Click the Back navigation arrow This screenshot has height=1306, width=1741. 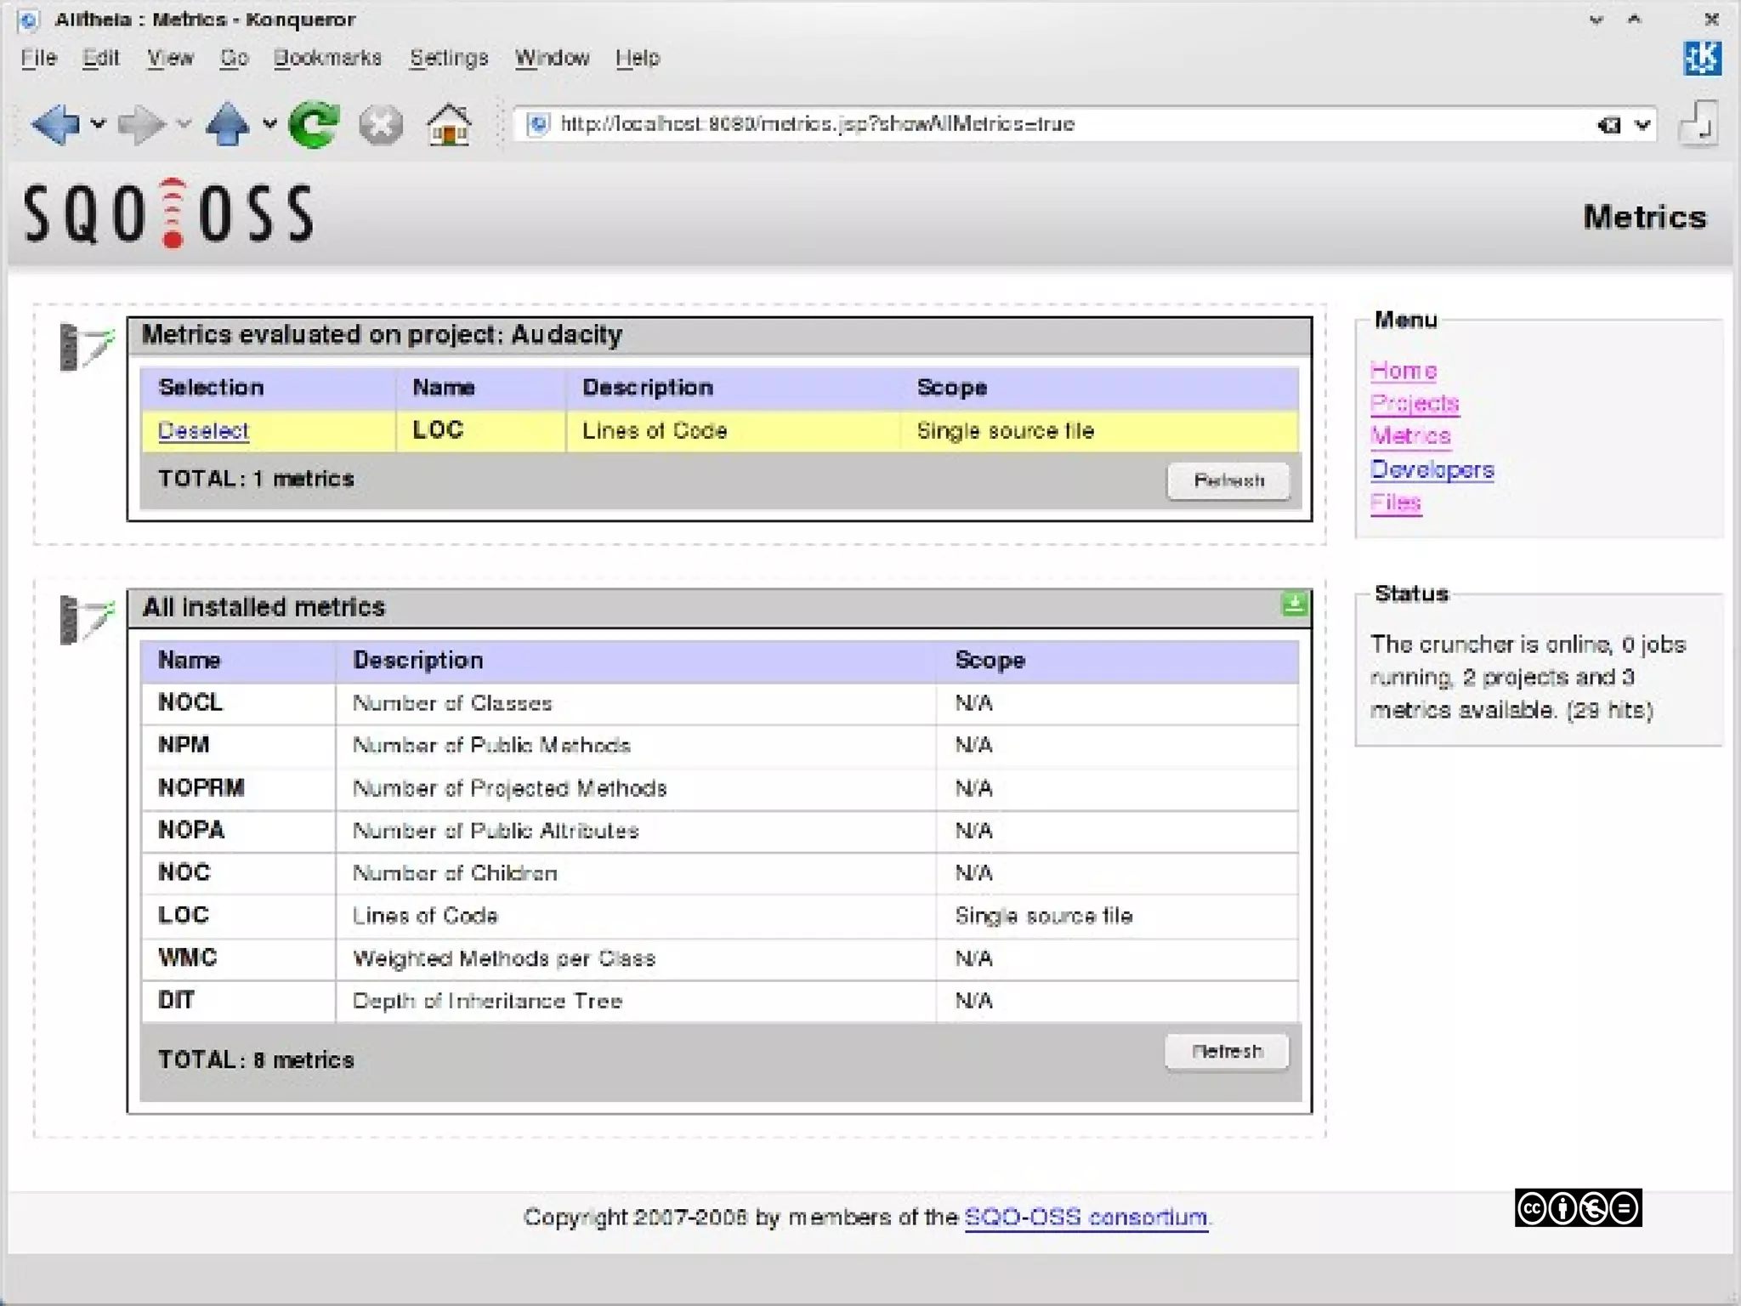[54, 125]
